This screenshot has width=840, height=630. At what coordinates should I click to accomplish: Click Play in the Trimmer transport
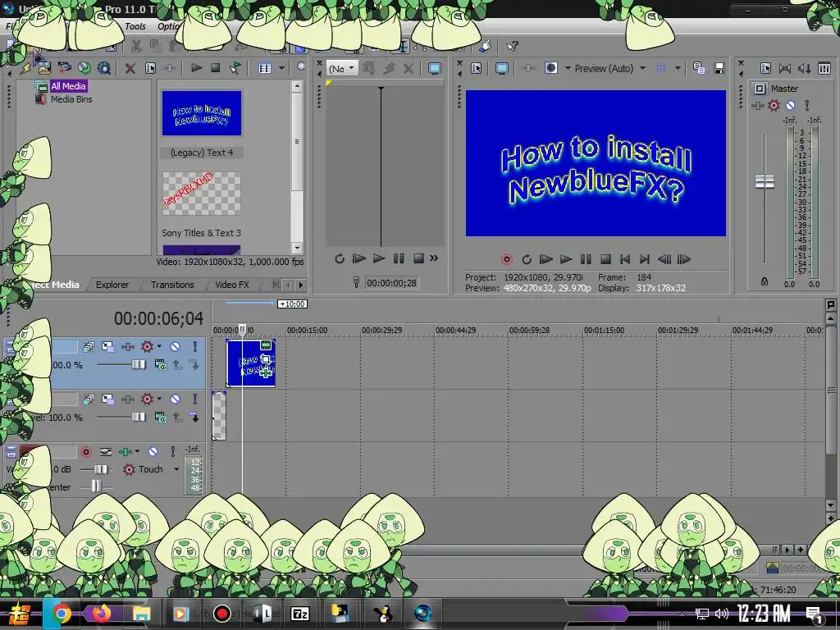point(379,258)
